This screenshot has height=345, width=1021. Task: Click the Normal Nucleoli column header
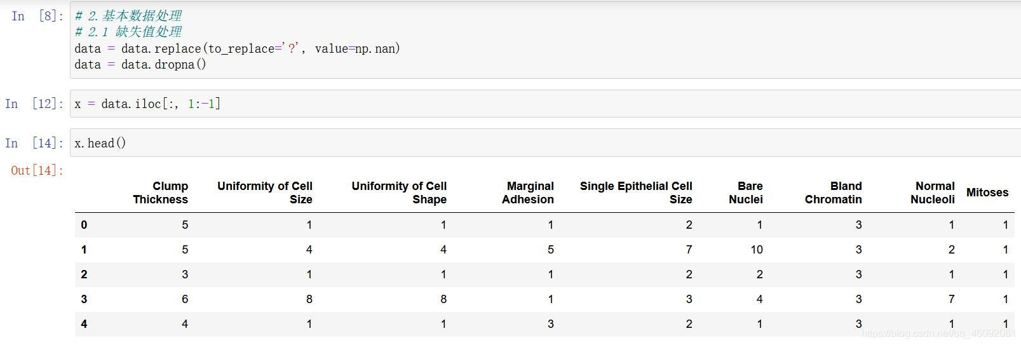click(x=932, y=193)
